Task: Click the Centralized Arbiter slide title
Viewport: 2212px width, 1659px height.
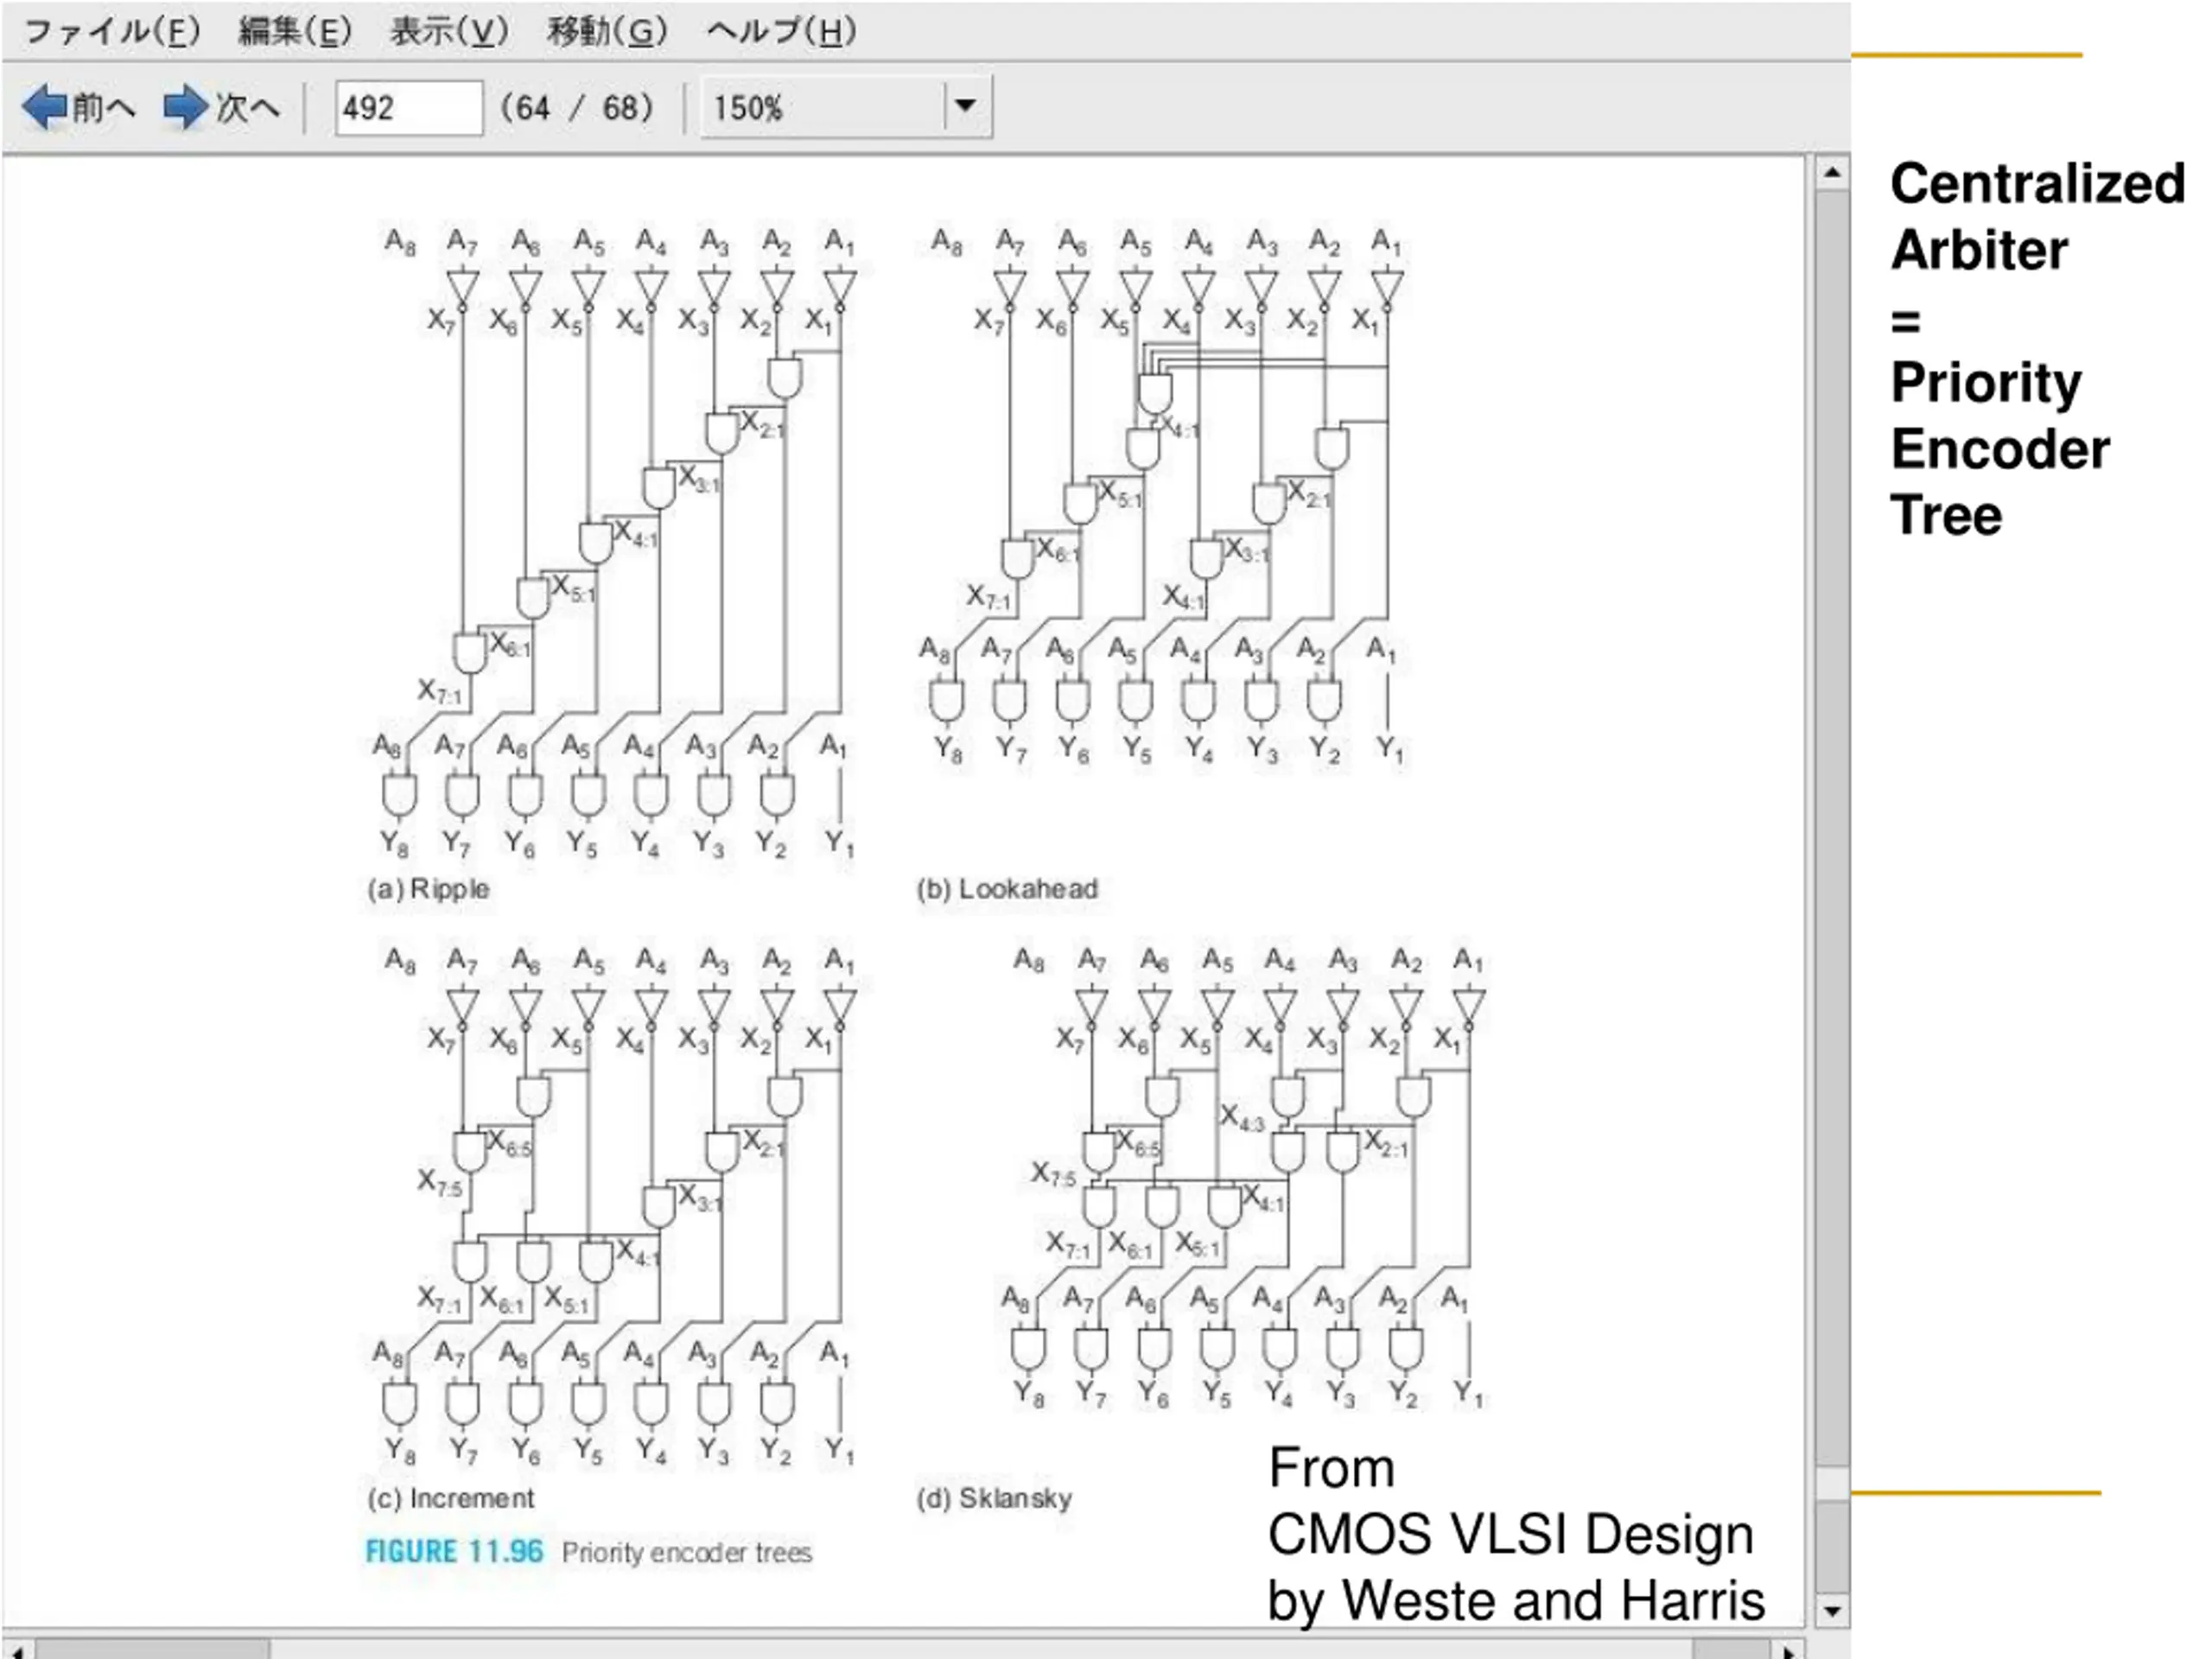Action: point(2036,349)
